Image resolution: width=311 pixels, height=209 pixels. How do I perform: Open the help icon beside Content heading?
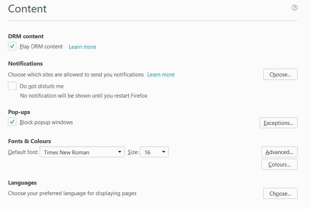pos(295,8)
